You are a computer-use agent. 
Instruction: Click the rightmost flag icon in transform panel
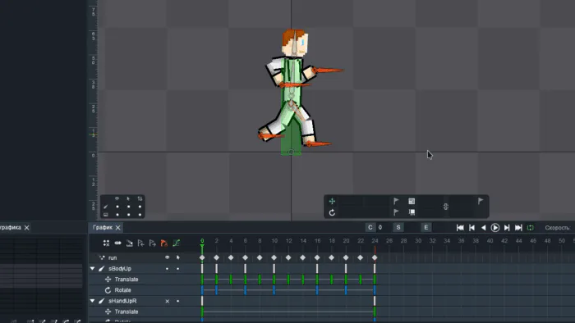tap(481, 201)
